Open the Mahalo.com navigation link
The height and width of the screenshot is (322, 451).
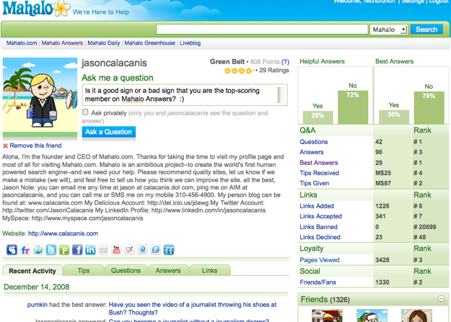pos(22,43)
